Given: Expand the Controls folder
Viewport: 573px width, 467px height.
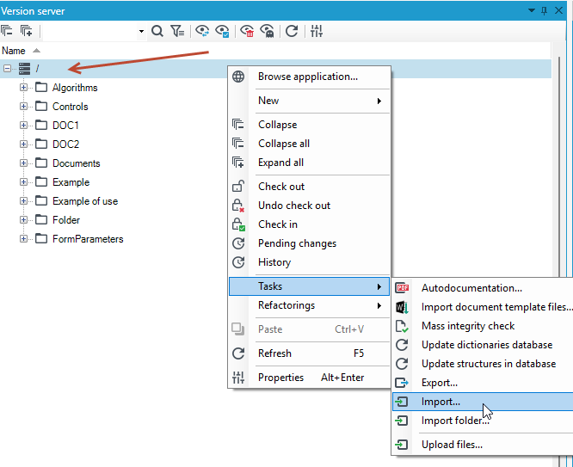Looking at the screenshot, I should (x=23, y=107).
